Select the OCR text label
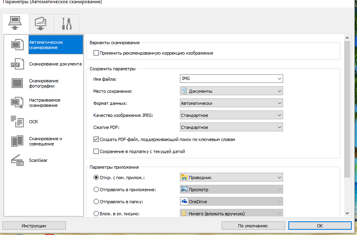 [33, 122]
